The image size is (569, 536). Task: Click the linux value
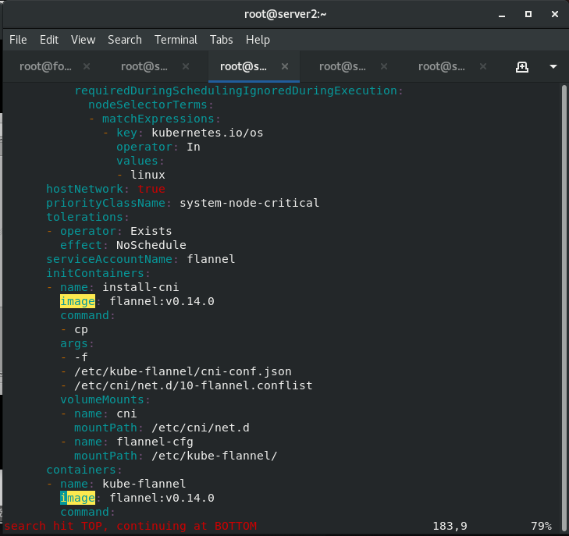click(148, 176)
